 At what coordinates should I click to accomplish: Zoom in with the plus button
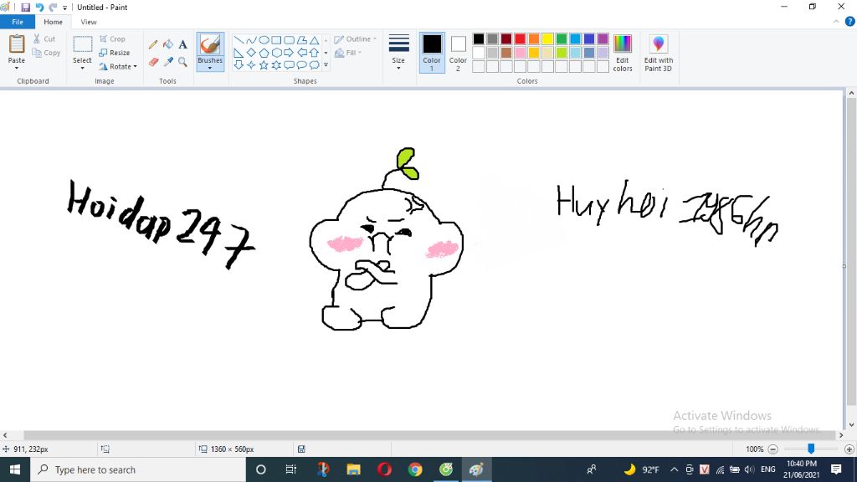pos(849,449)
